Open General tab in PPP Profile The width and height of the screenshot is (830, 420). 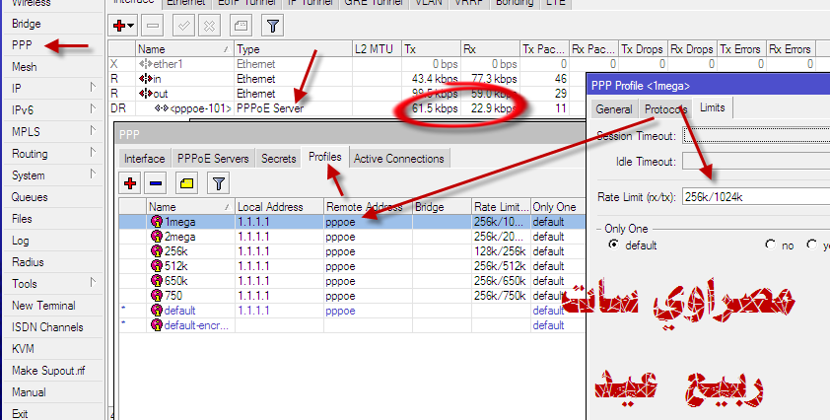[614, 109]
